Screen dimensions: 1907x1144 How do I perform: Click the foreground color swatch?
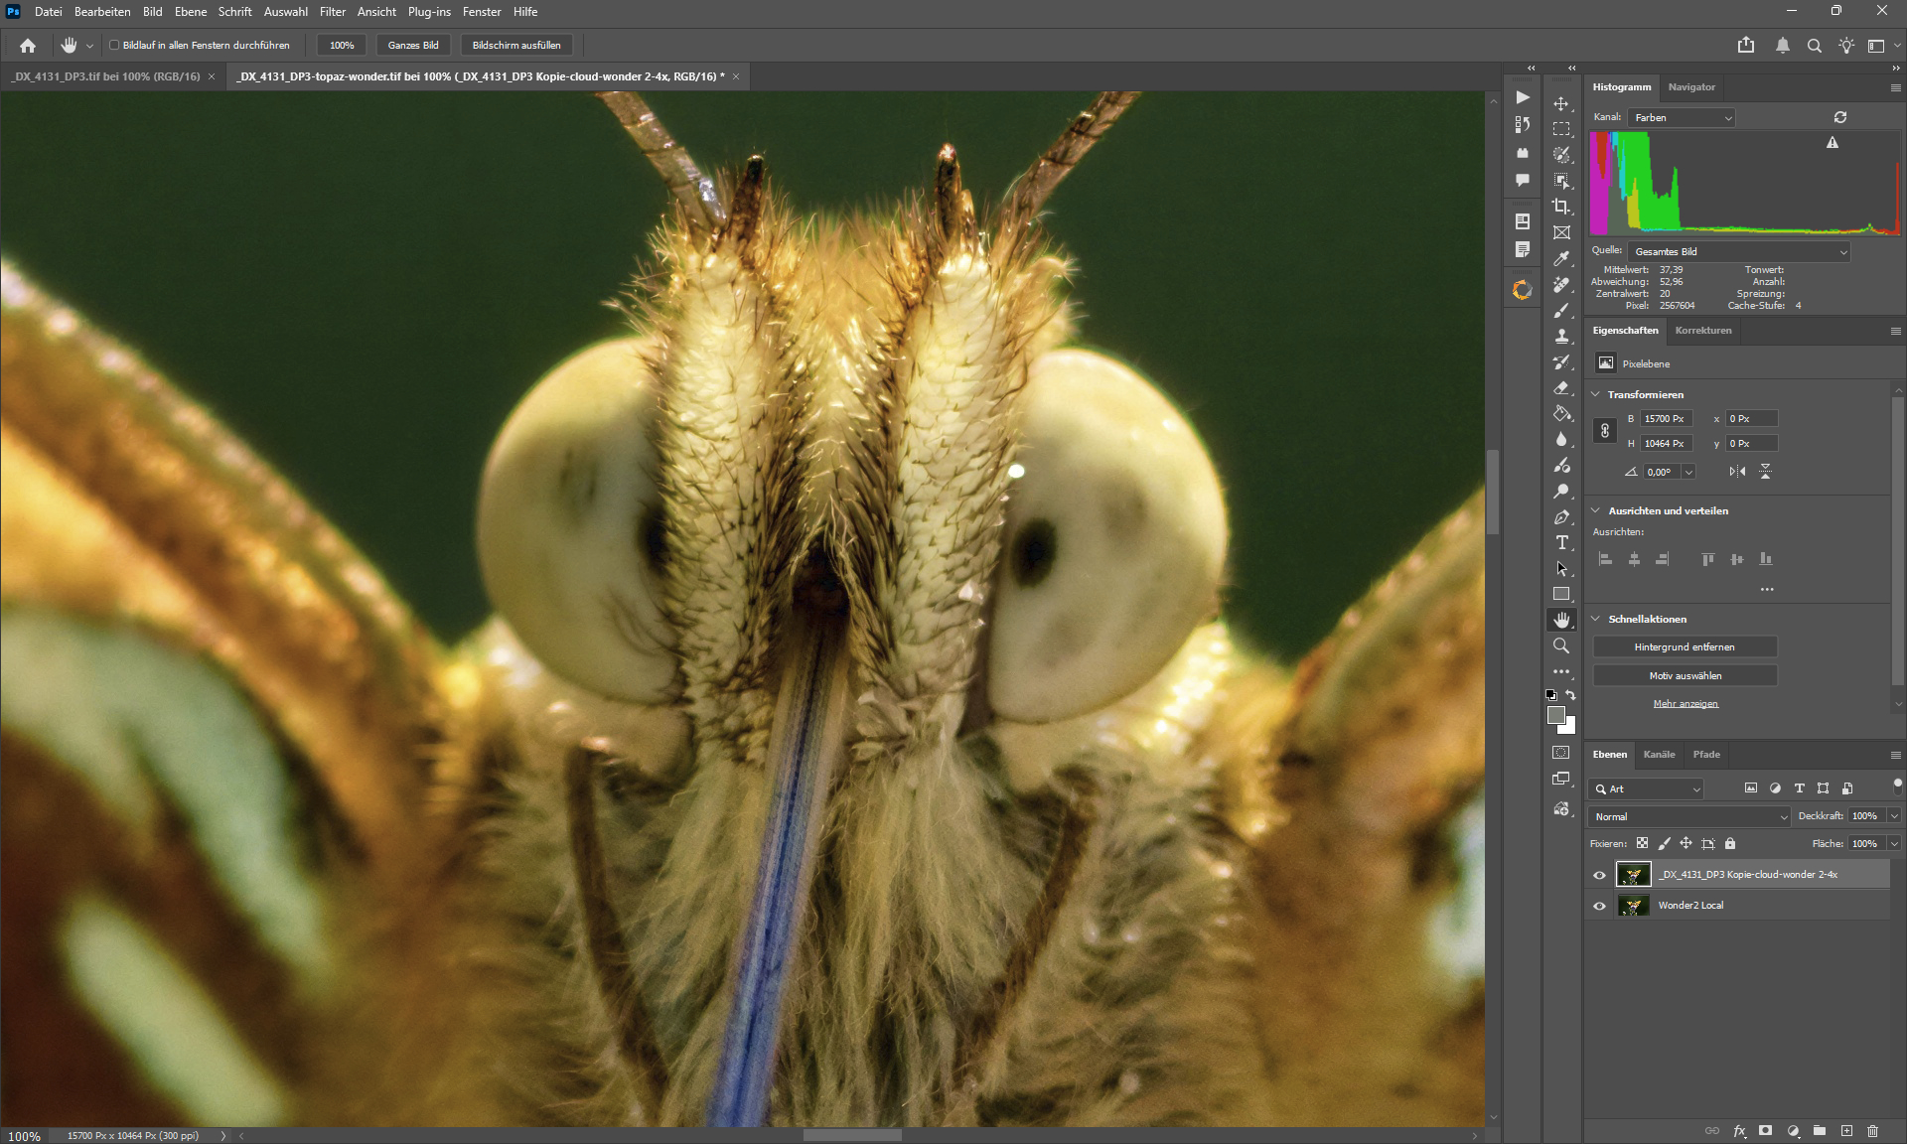click(1556, 715)
